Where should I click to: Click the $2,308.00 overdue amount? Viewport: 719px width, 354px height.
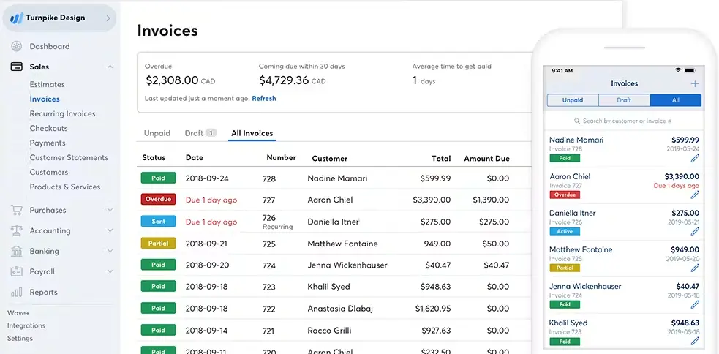click(172, 80)
